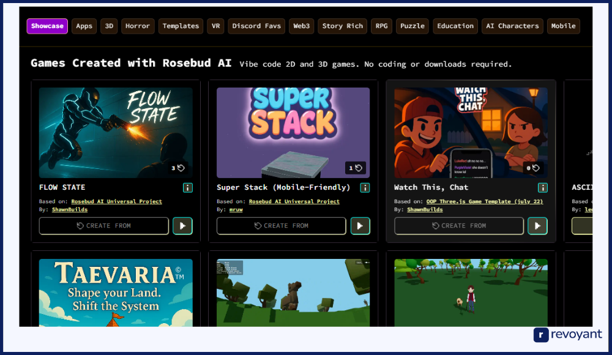Switch to the Puzzle category

tap(412, 26)
